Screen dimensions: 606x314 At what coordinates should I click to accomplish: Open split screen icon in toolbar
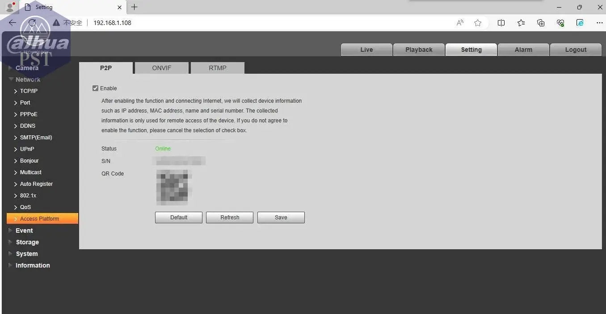tap(501, 23)
